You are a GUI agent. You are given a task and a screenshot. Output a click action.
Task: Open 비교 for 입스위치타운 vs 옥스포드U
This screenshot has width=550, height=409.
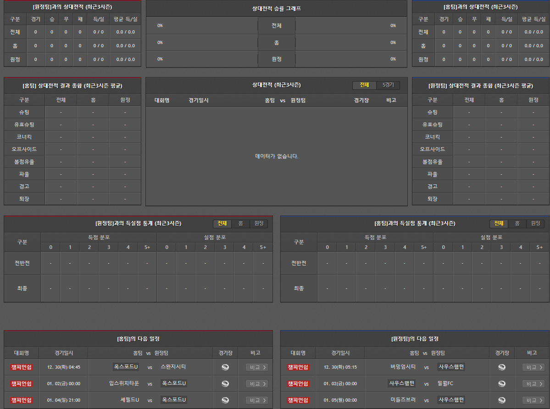(257, 384)
